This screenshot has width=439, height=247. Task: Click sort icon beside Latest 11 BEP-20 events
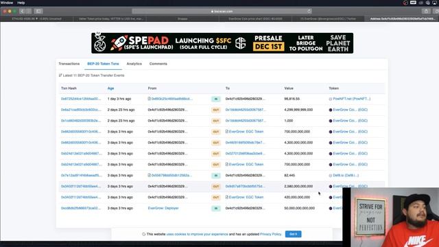(60, 75)
